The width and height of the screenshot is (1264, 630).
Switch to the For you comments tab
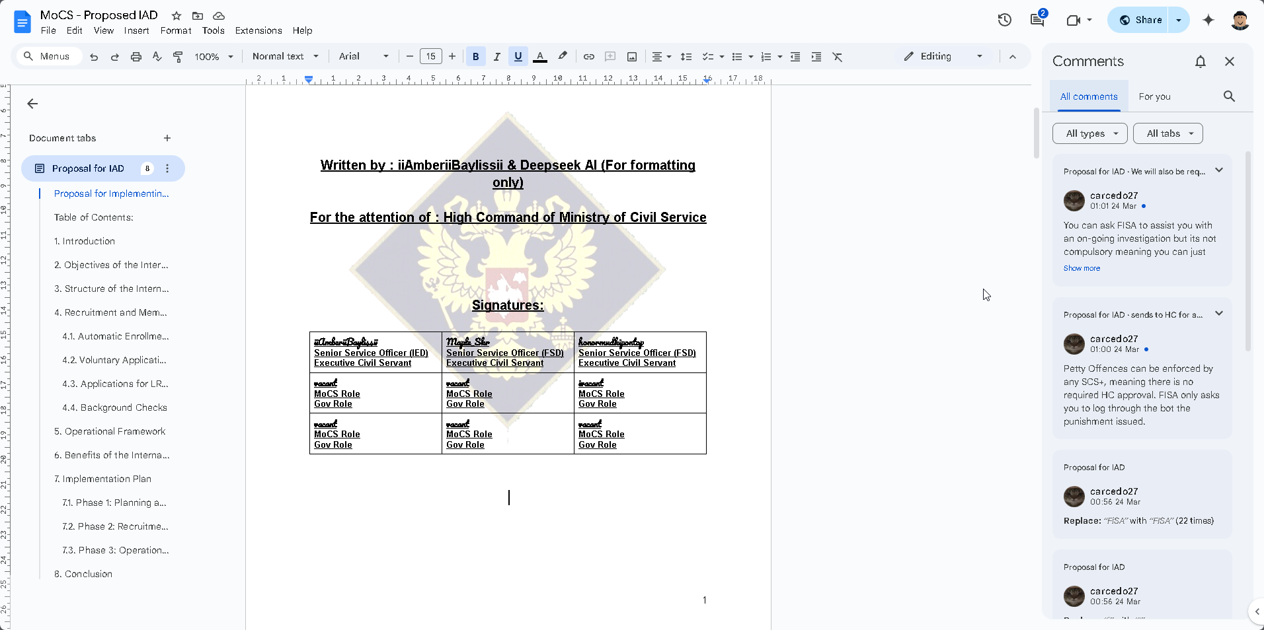[x=1154, y=96]
